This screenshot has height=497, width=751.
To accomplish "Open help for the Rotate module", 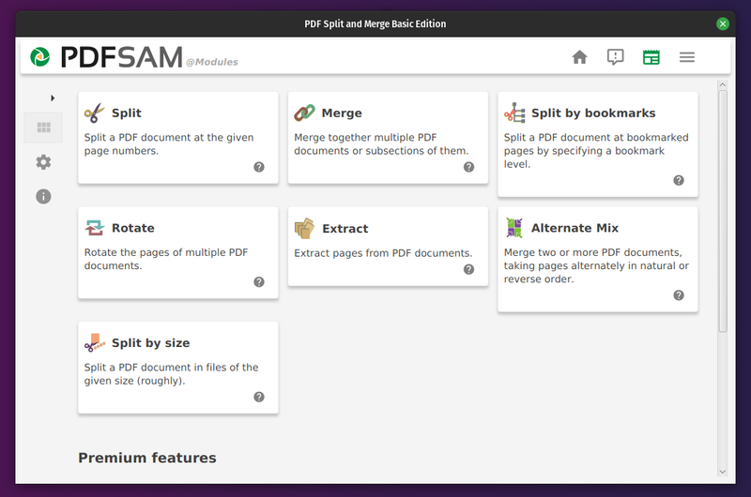I will click(x=259, y=281).
